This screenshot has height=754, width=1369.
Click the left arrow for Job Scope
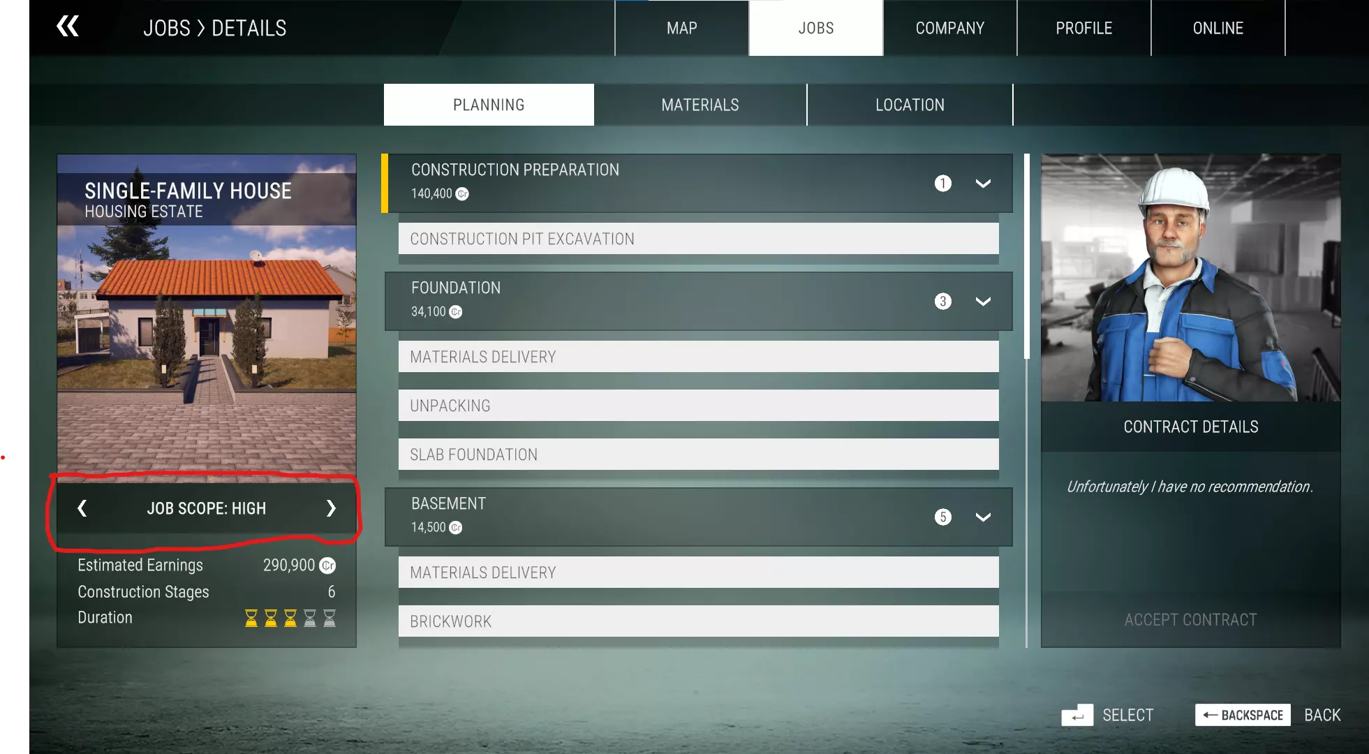tap(82, 508)
